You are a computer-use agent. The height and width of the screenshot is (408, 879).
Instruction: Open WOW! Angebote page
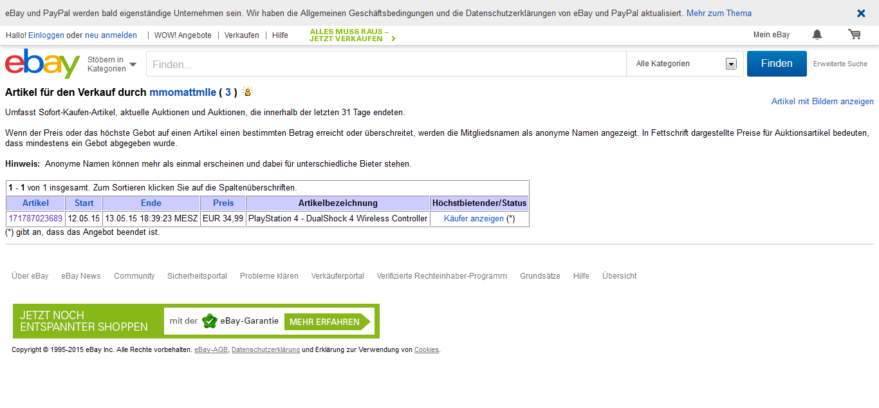183,35
